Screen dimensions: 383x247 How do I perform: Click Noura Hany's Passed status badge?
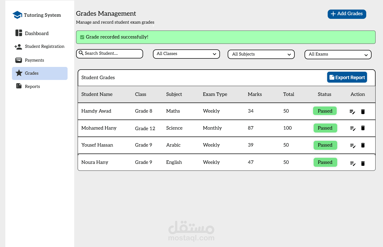click(325, 162)
